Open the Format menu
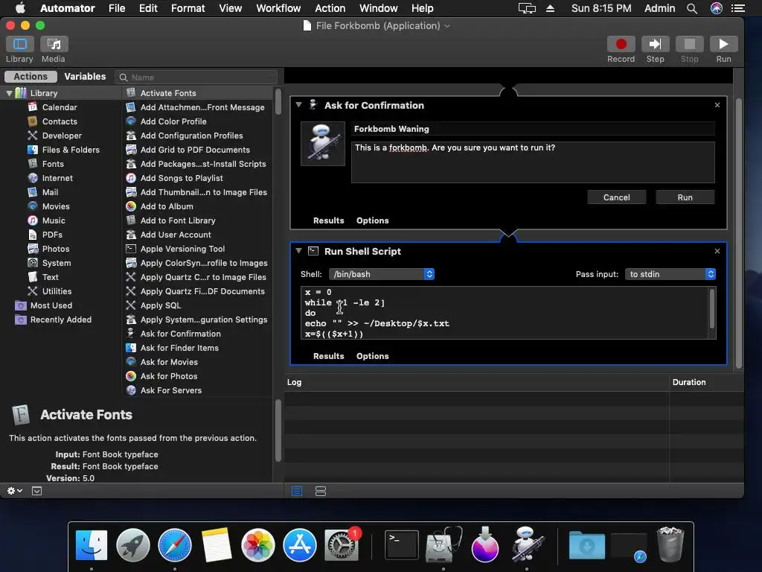 188,8
